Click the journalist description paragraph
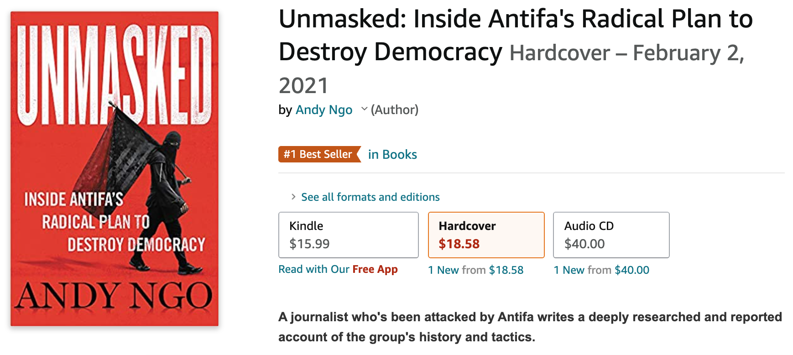Image resolution: width=793 pixels, height=355 pixels. pos(529,327)
